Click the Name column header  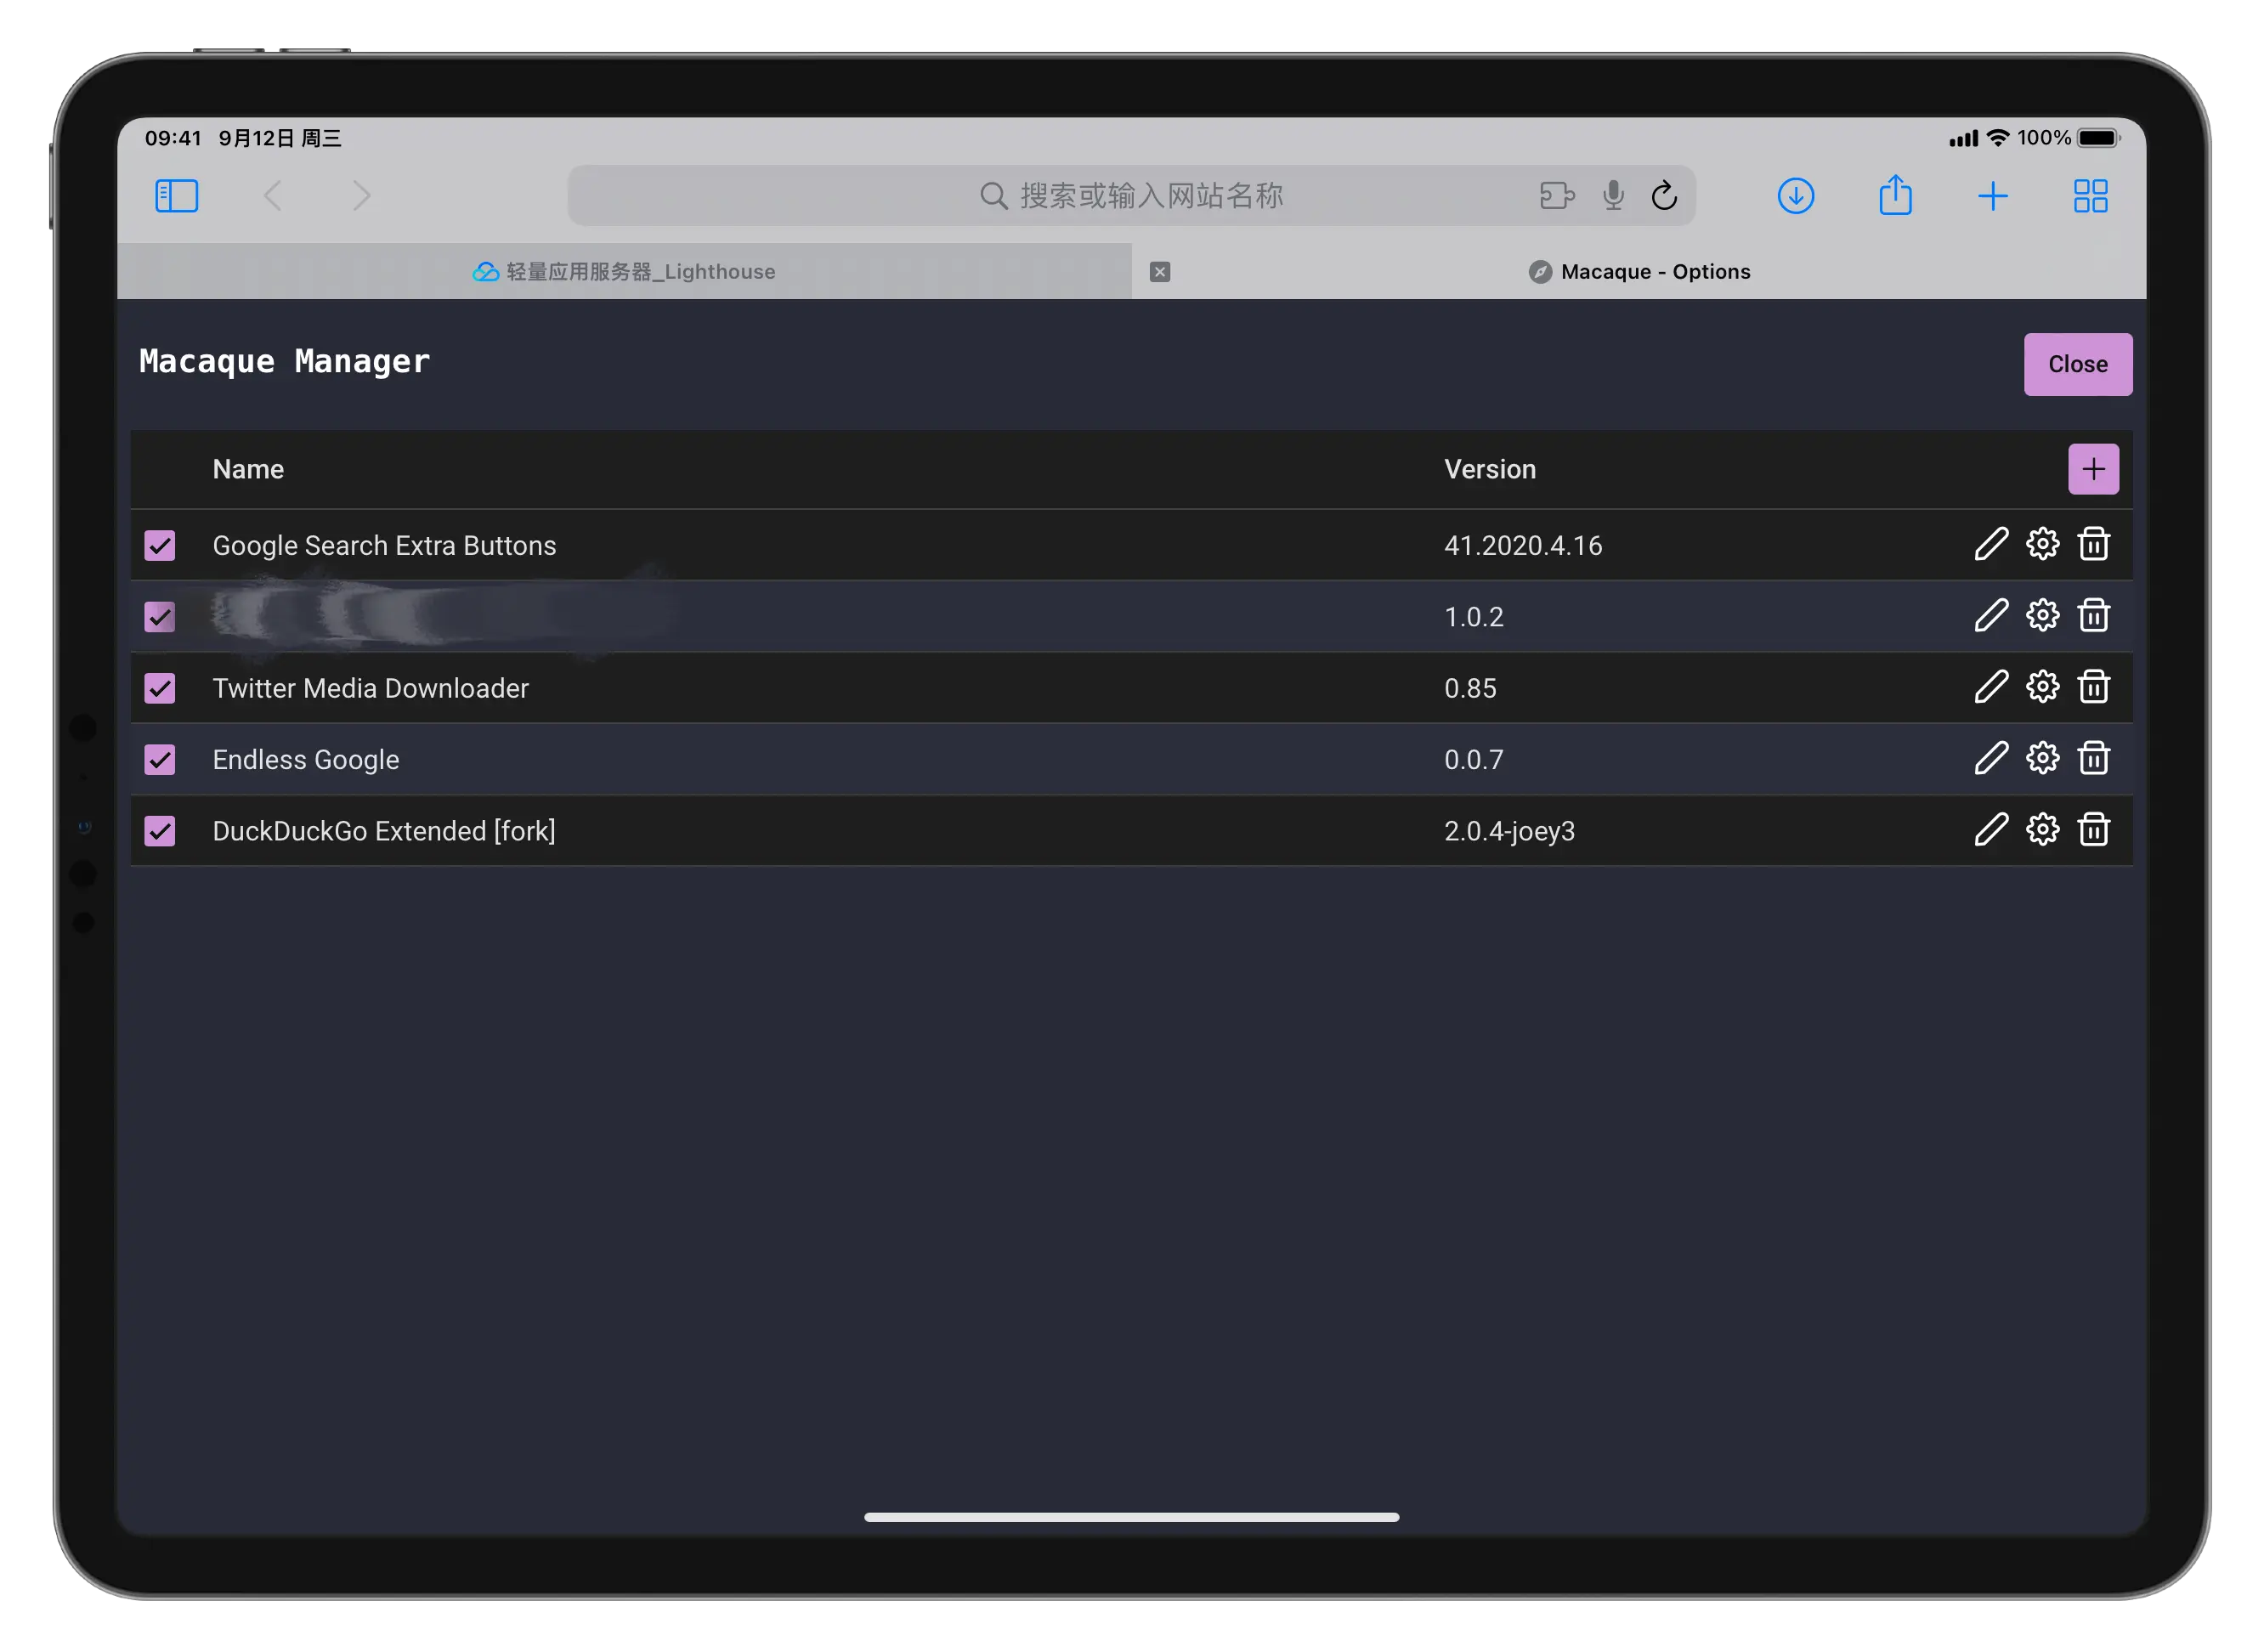point(248,469)
